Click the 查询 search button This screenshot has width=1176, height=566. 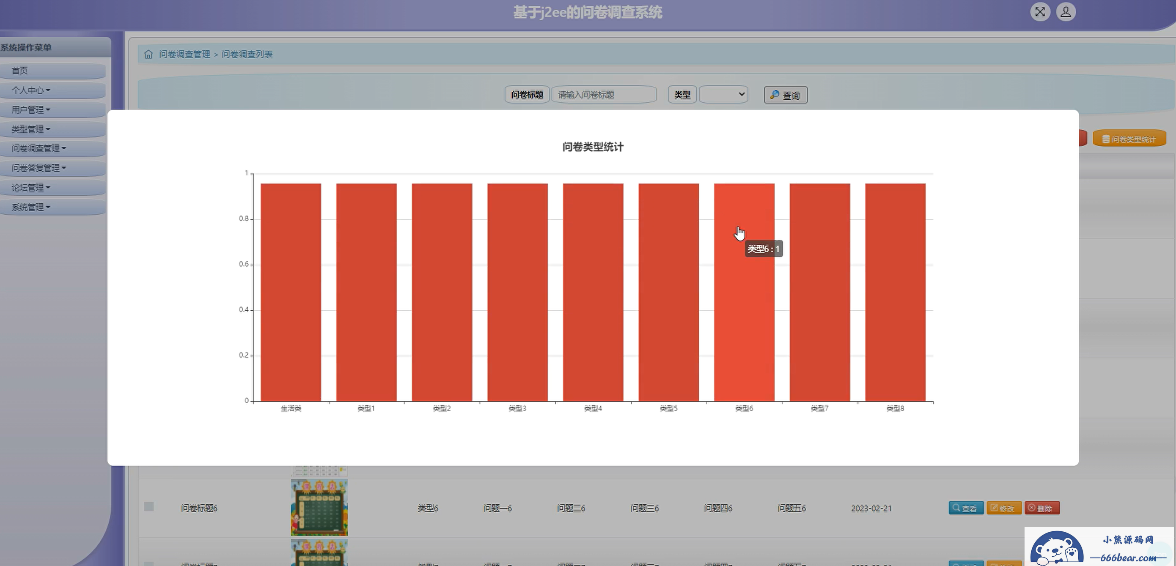click(785, 95)
